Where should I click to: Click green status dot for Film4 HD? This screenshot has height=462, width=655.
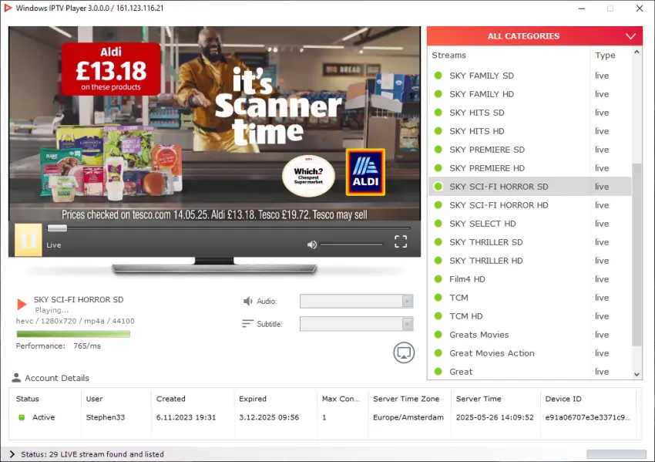click(438, 279)
